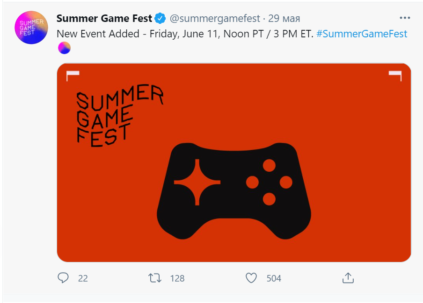Open the #SummerGameFest hashtag link

click(362, 34)
